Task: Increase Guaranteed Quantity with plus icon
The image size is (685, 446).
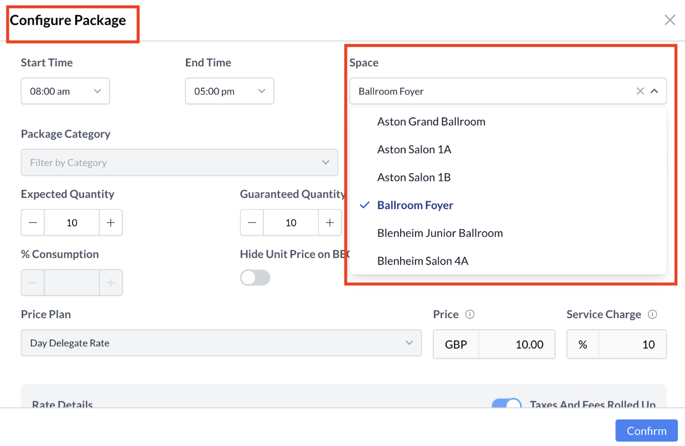Action: (330, 222)
